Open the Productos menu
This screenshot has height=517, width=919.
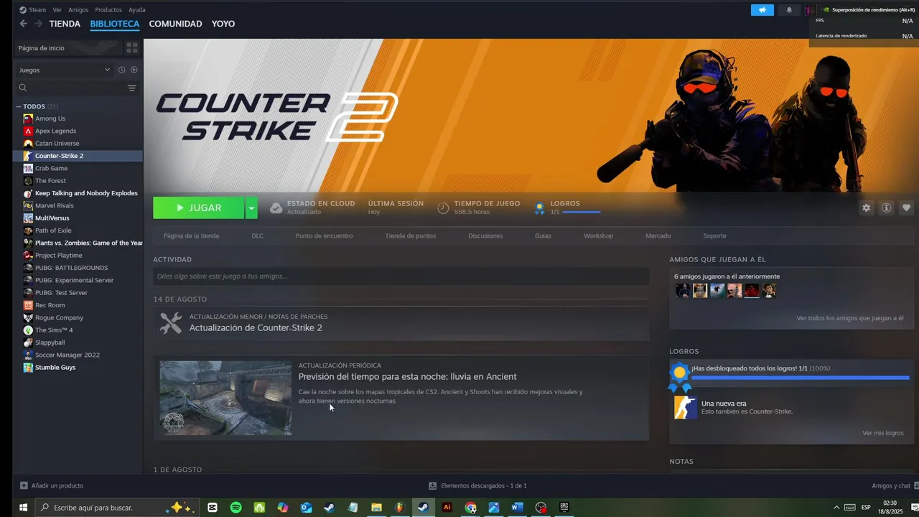tap(108, 10)
